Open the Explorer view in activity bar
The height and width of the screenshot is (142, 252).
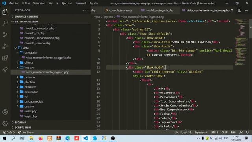(x=5, y=11)
